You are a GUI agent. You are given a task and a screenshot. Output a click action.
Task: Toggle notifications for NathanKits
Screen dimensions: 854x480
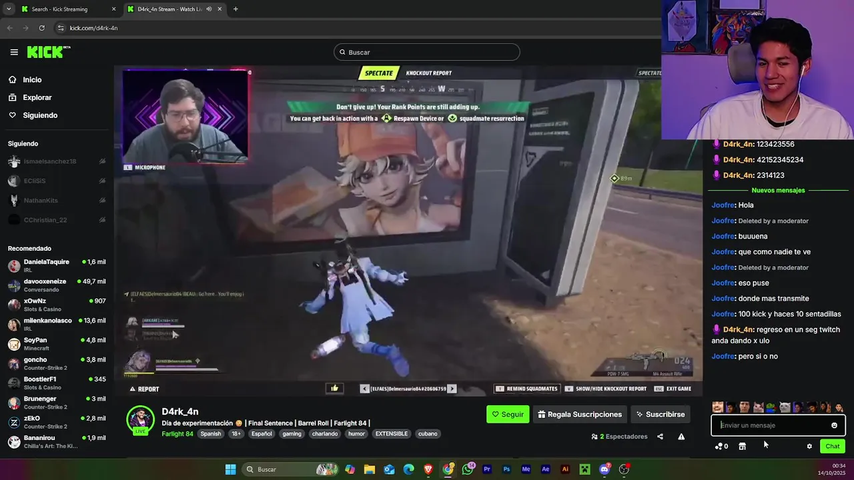pyautogui.click(x=102, y=200)
